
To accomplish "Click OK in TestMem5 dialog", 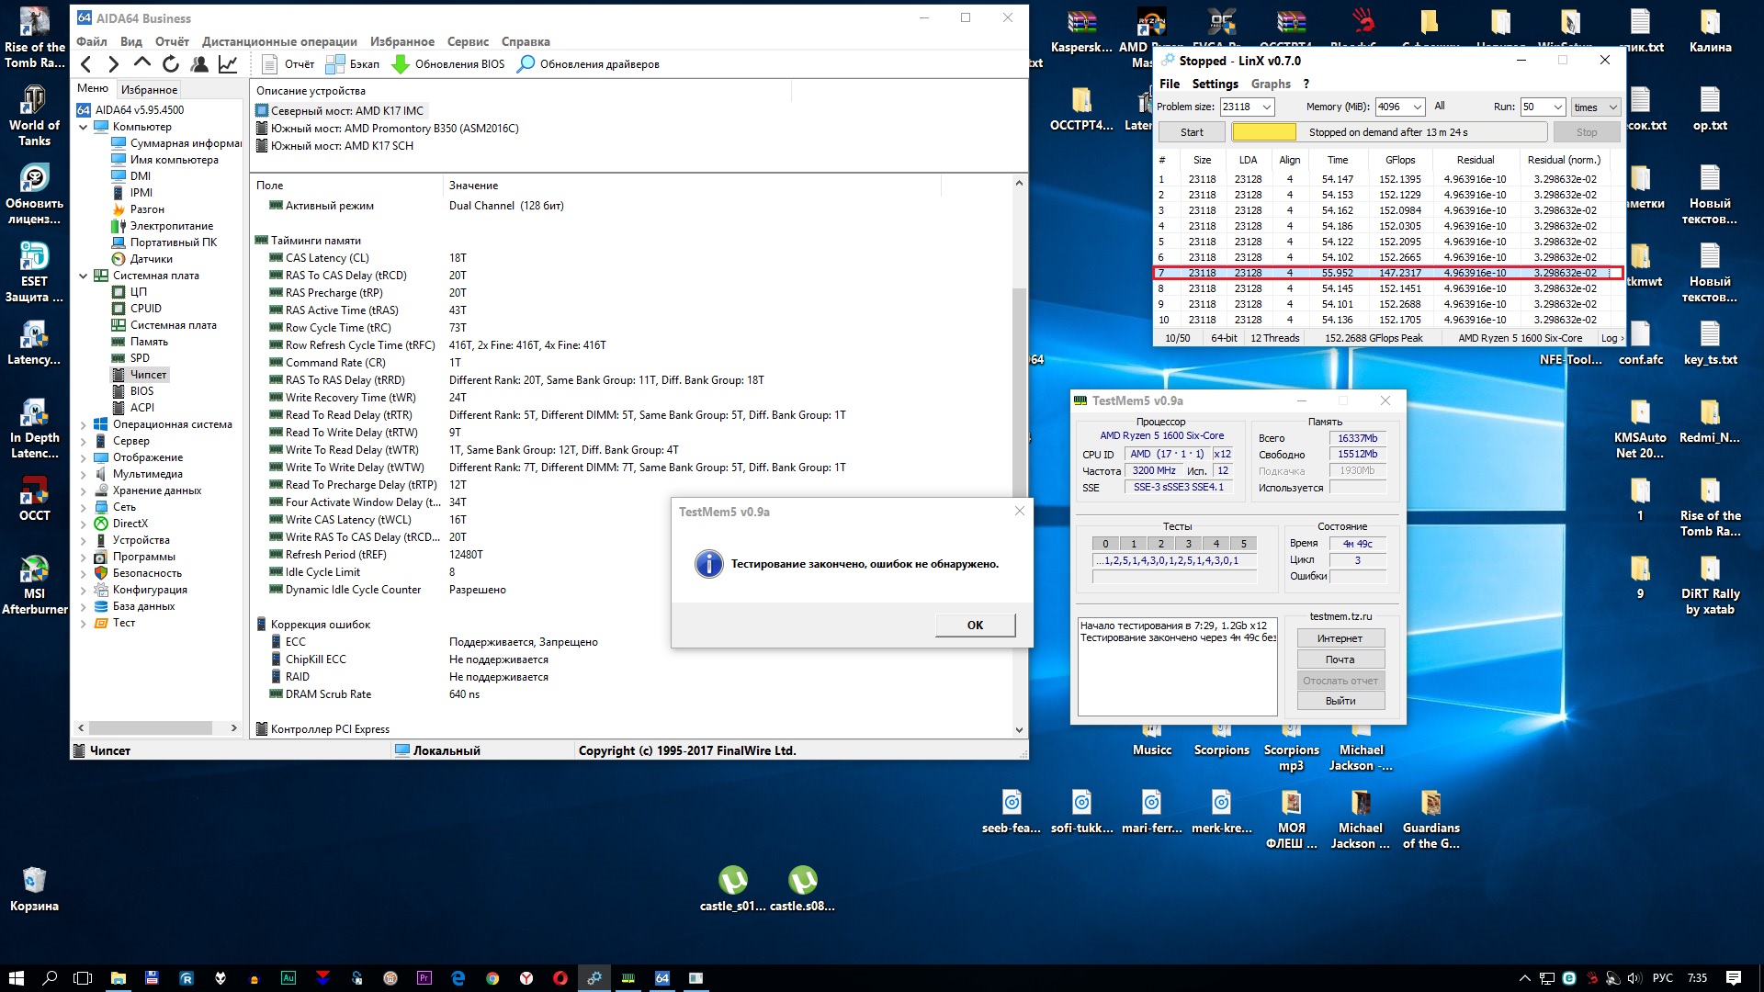I will tap(975, 625).
